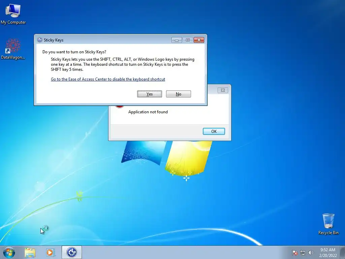Click No in the Sticky Keys dialog
Viewport: 345px width, 259px height.
pyautogui.click(x=179, y=94)
